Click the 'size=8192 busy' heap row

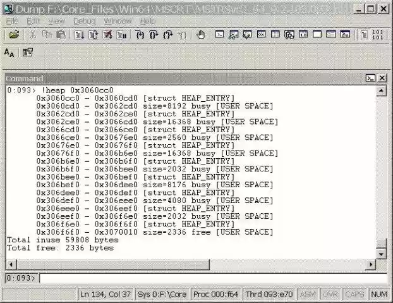(155, 106)
